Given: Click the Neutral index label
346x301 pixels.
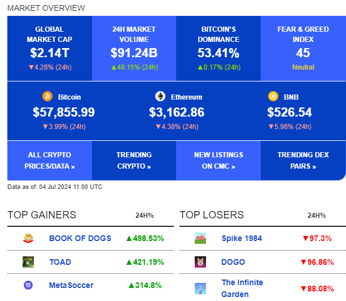Looking at the screenshot, I should tap(303, 67).
